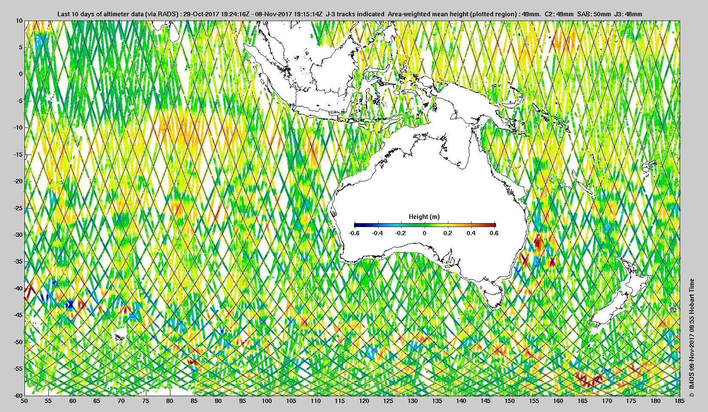Click latitude tick label -45
Image resolution: width=708 pixels, height=412 pixels.
(x=18, y=315)
